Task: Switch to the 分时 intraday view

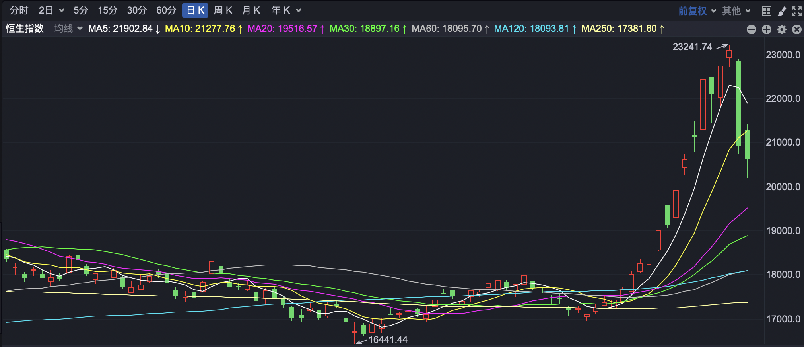Action: [x=19, y=10]
